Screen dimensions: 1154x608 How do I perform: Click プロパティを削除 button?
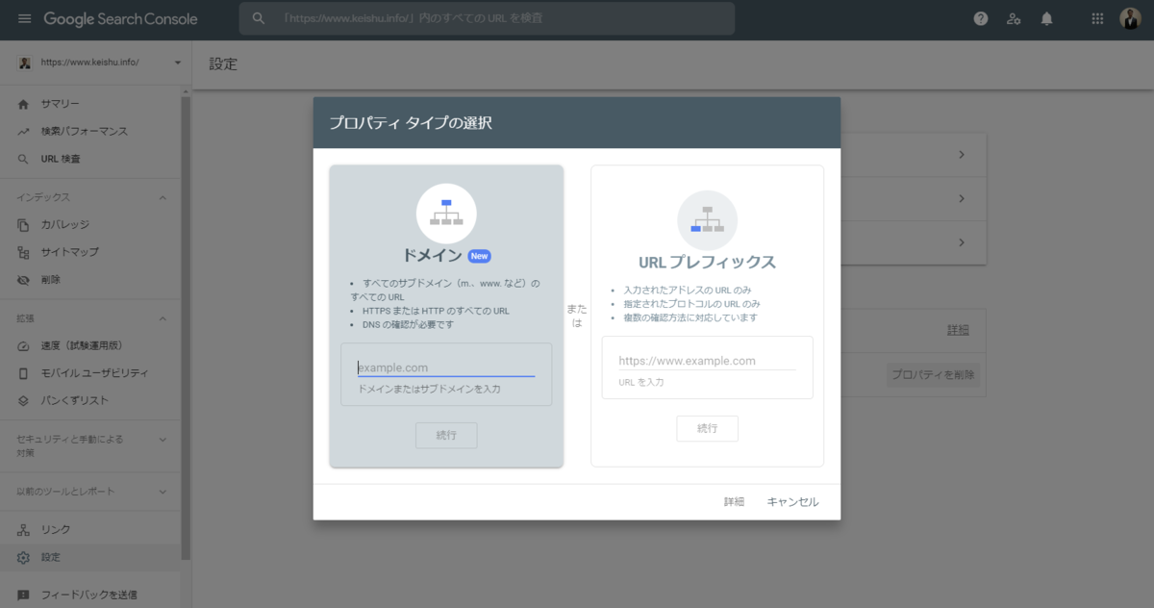pyautogui.click(x=933, y=374)
